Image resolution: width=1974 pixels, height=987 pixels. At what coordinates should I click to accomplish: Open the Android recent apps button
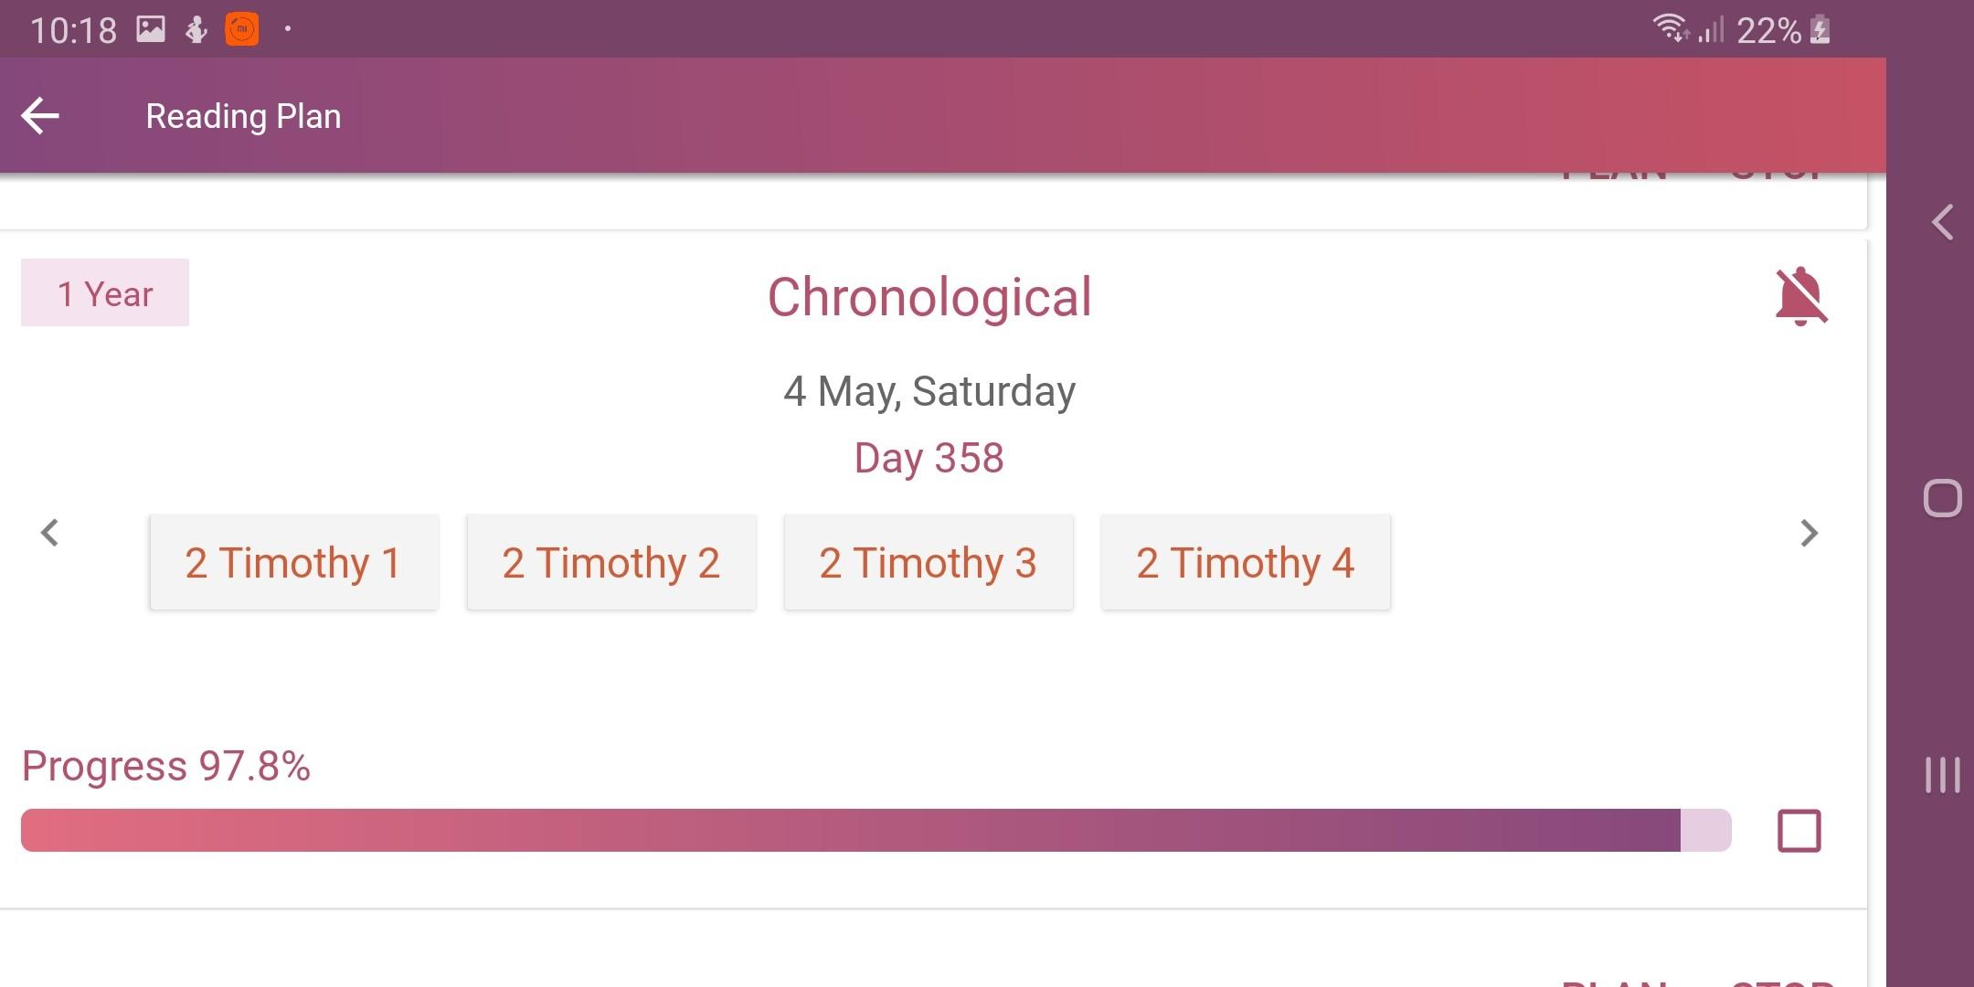click(x=1942, y=775)
